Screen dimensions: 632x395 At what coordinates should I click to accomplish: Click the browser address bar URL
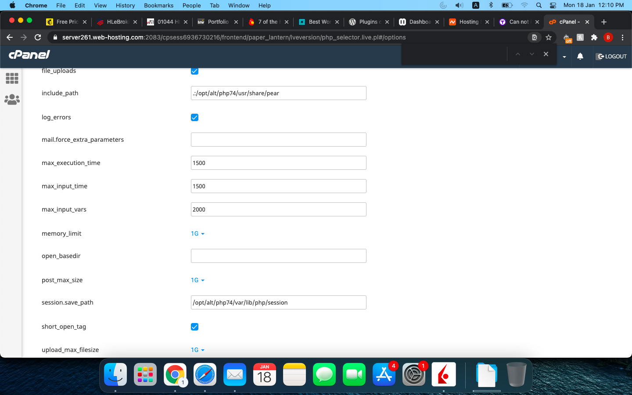coord(234,37)
